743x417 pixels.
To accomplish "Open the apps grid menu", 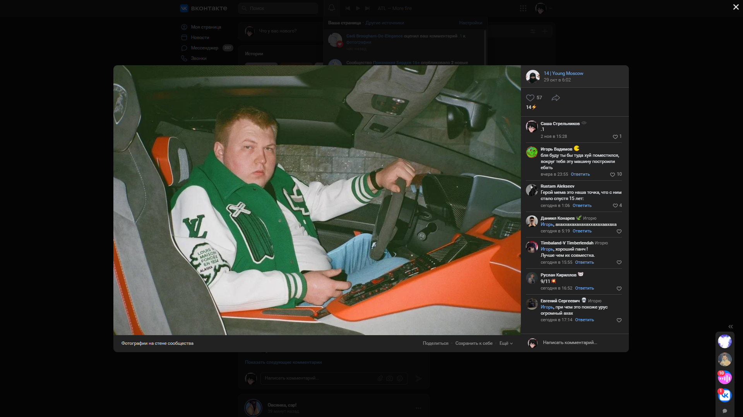I will pyautogui.click(x=523, y=8).
